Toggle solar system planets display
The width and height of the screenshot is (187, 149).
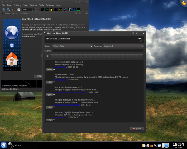pyautogui.click(x=51, y=10)
